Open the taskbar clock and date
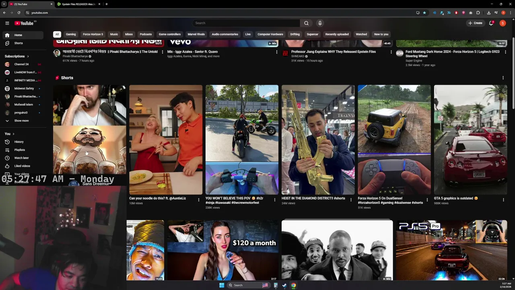This screenshot has width=515, height=290. click(506, 285)
